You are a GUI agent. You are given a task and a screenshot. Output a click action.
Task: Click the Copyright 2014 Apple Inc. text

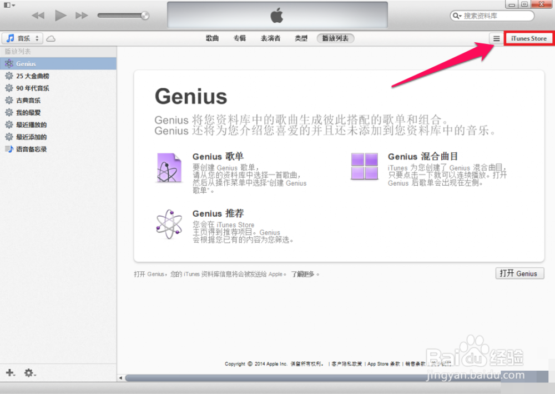click(x=256, y=364)
